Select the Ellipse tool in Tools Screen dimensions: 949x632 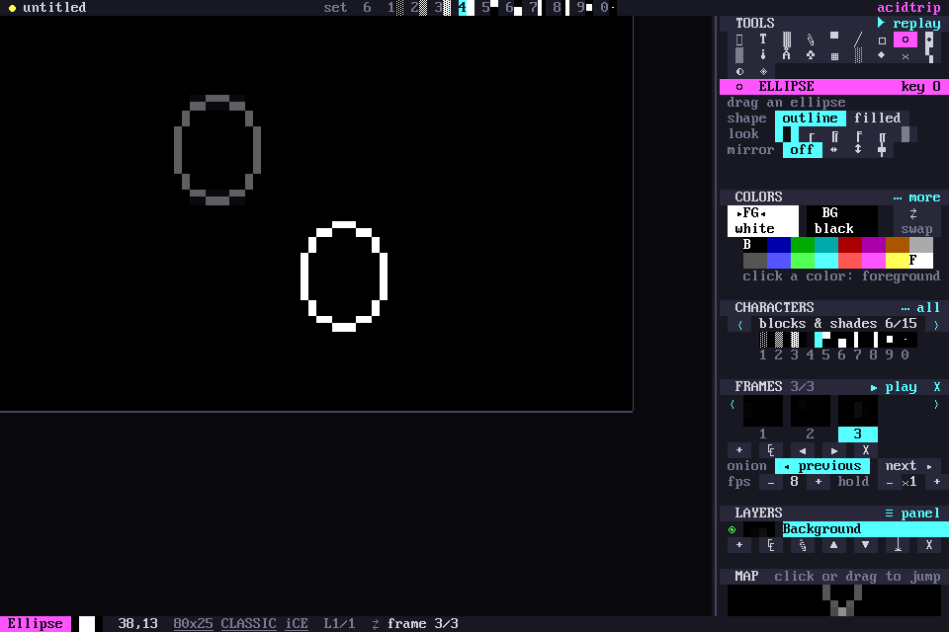click(906, 39)
